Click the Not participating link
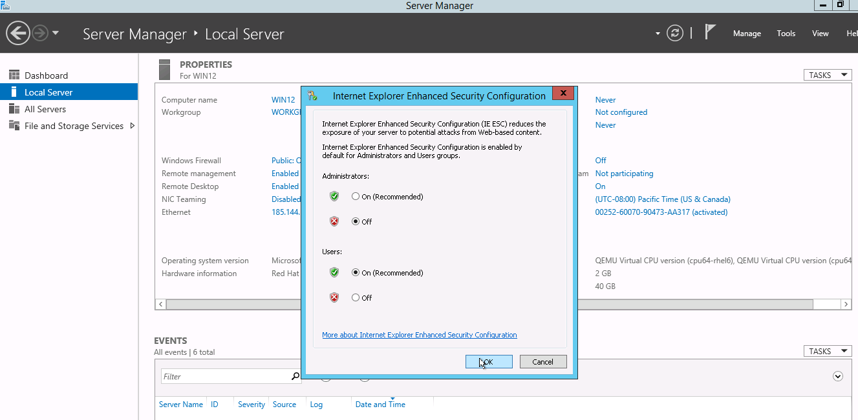 click(x=625, y=174)
